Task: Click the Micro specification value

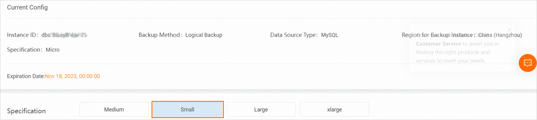Action: (x=53, y=50)
